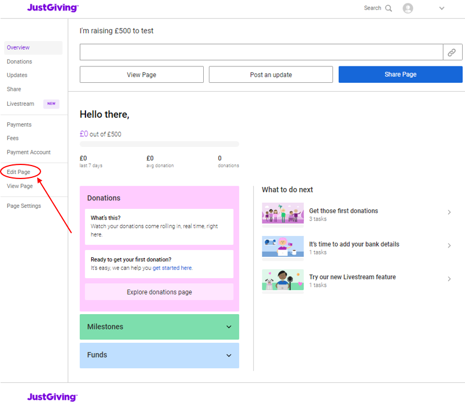Select Overview in sidebar

tap(33, 48)
